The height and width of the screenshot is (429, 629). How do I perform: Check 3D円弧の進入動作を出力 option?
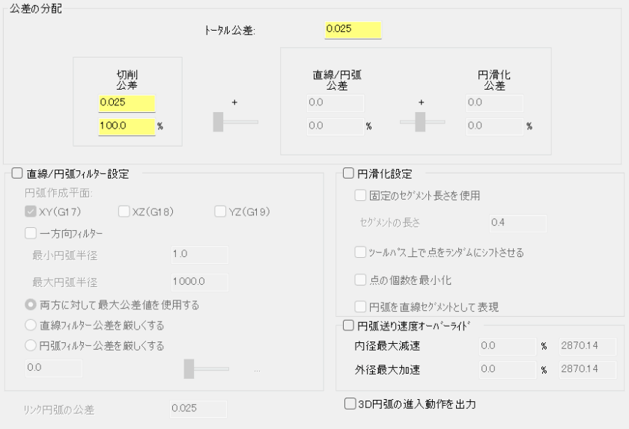click(x=350, y=404)
